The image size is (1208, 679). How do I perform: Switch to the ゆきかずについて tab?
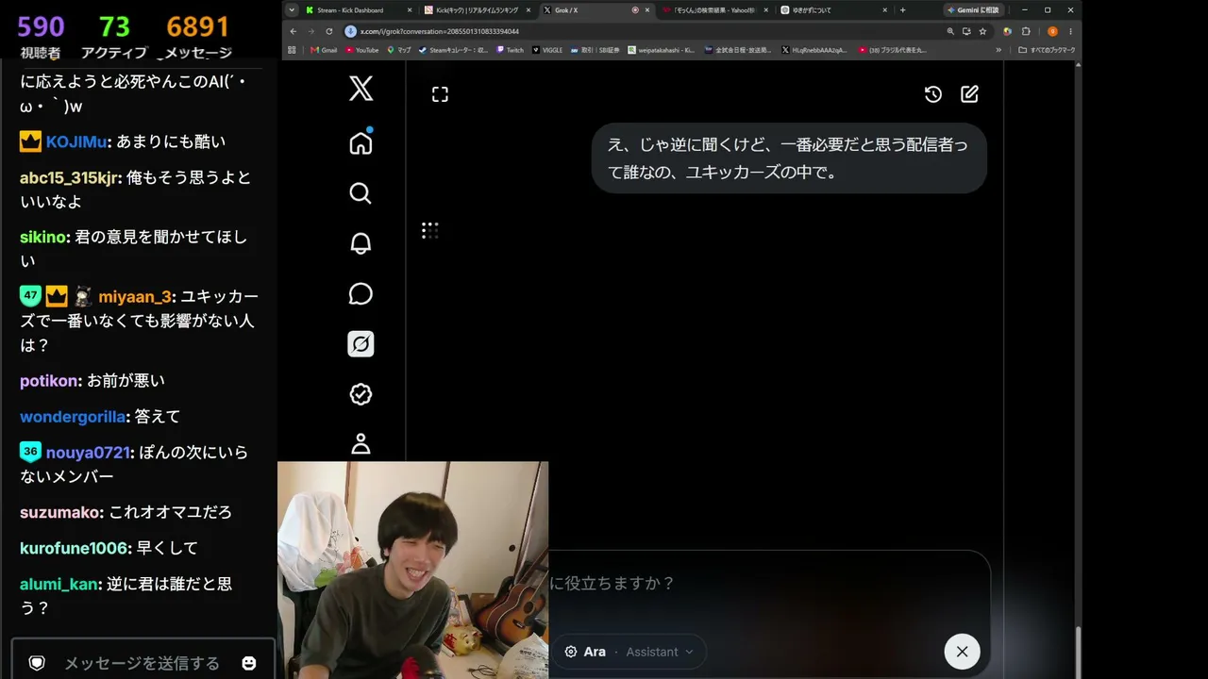(x=834, y=9)
